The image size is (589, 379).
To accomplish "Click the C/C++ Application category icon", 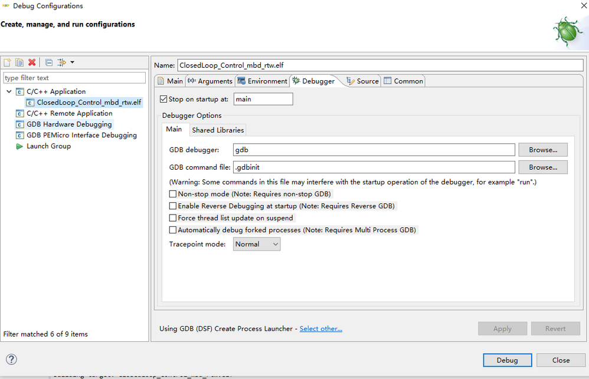I will click(20, 91).
